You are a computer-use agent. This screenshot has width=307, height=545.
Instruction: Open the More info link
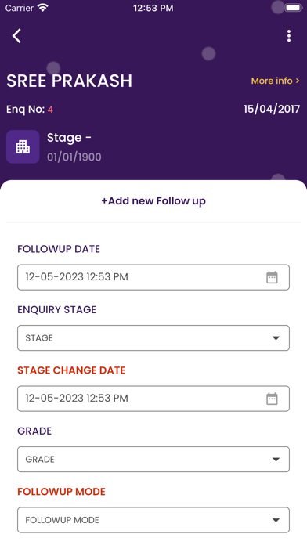pos(275,81)
